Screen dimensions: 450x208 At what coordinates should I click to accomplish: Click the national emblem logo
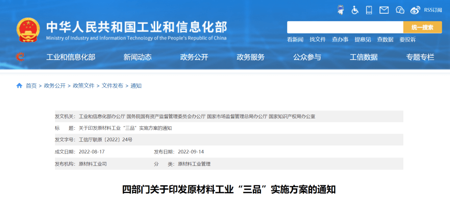click(28, 30)
